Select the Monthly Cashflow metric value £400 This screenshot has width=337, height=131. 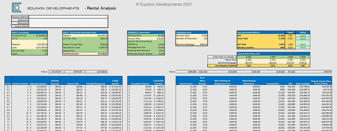tap(282, 48)
